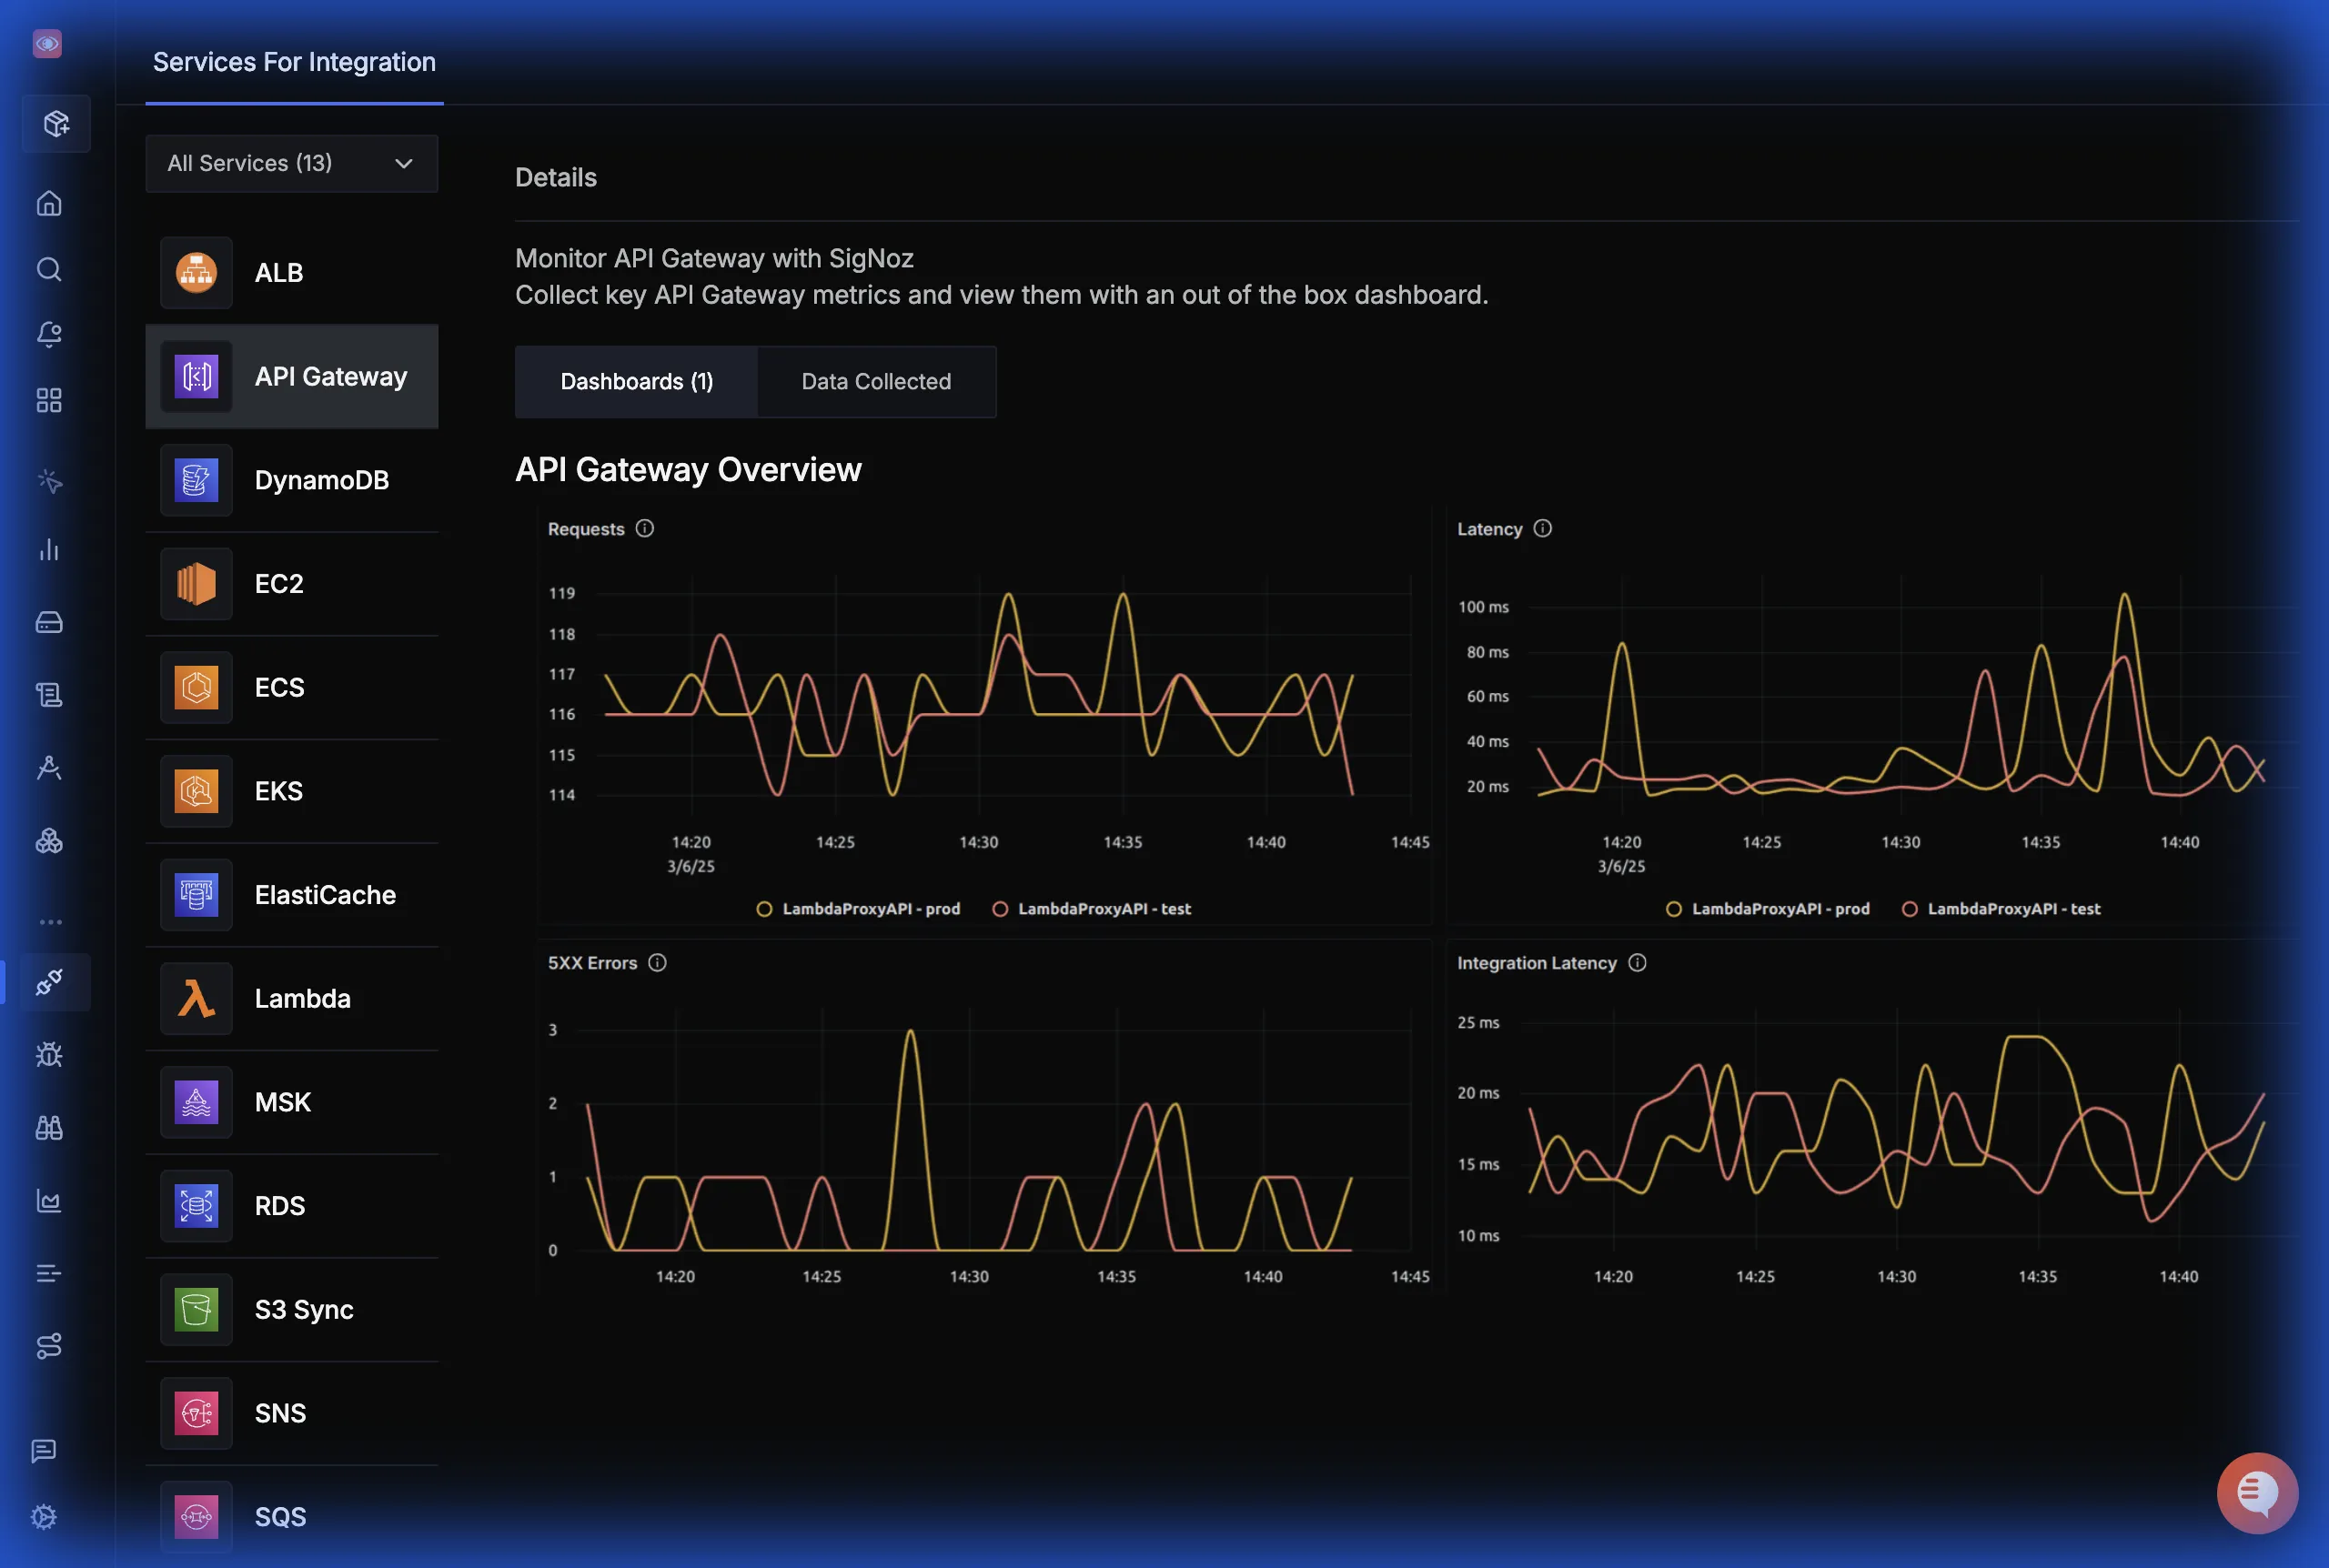This screenshot has width=2329, height=1568.
Task: Switch to Data Collected tab
Action: [876, 381]
